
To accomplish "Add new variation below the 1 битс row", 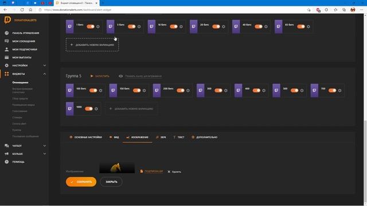I will coord(92,45).
